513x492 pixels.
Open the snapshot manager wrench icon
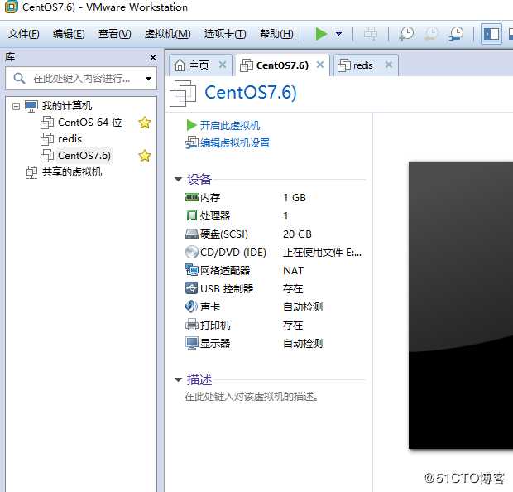coord(456,34)
